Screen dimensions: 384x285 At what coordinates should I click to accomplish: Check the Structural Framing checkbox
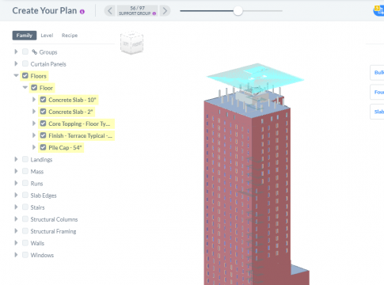(25, 231)
